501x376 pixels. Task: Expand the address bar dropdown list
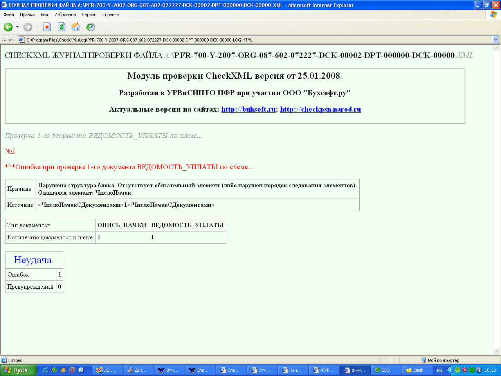coord(496,40)
